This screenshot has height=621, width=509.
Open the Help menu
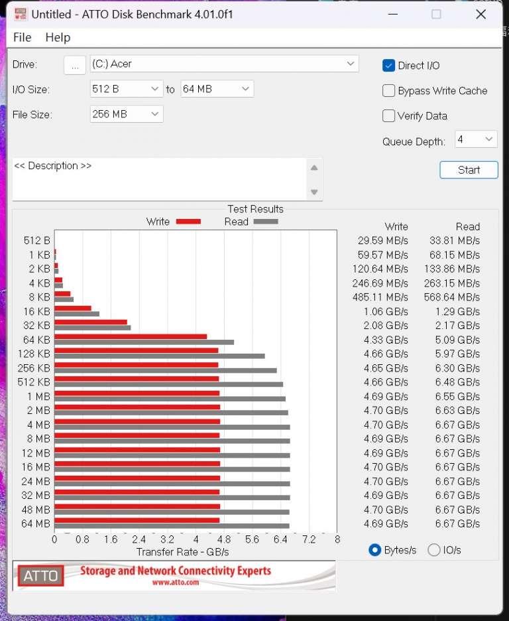click(x=58, y=38)
